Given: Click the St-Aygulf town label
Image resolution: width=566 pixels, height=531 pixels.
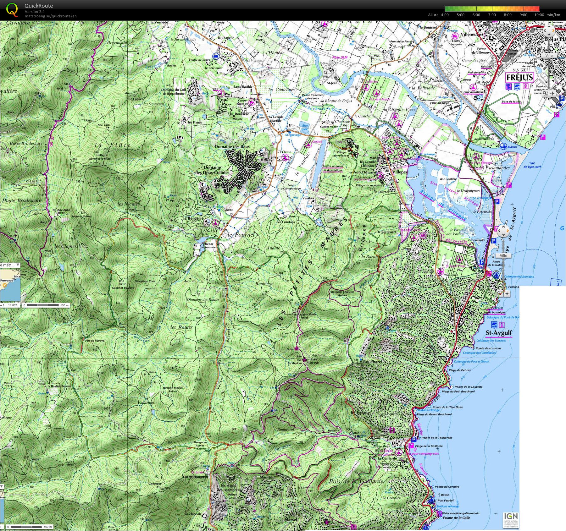Looking at the screenshot, I should [x=499, y=333].
